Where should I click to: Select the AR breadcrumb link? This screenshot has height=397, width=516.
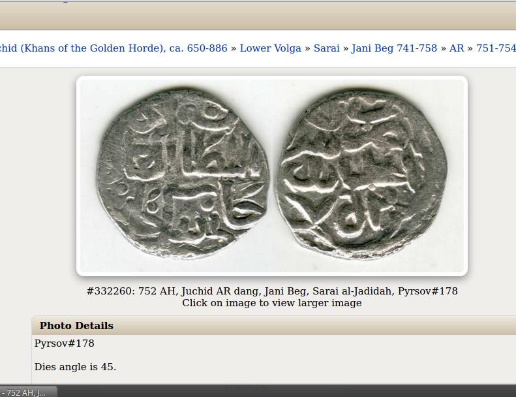point(457,48)
